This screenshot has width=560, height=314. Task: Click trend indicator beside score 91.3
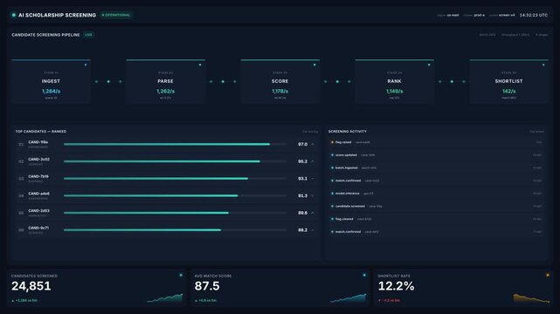pos(313,195)
